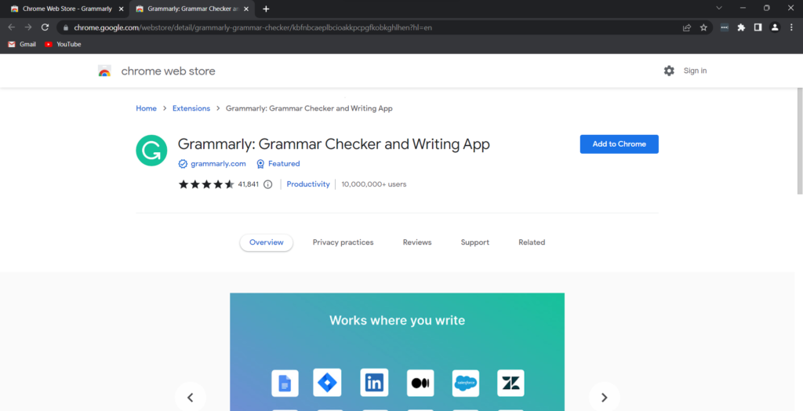
Task: Share this page via share icon
Action: coord(687,27)
